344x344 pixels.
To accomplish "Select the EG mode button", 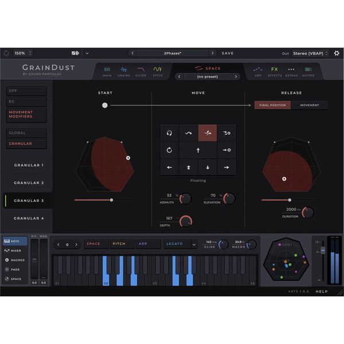I will pyautogui.click(x=26, y=101).
